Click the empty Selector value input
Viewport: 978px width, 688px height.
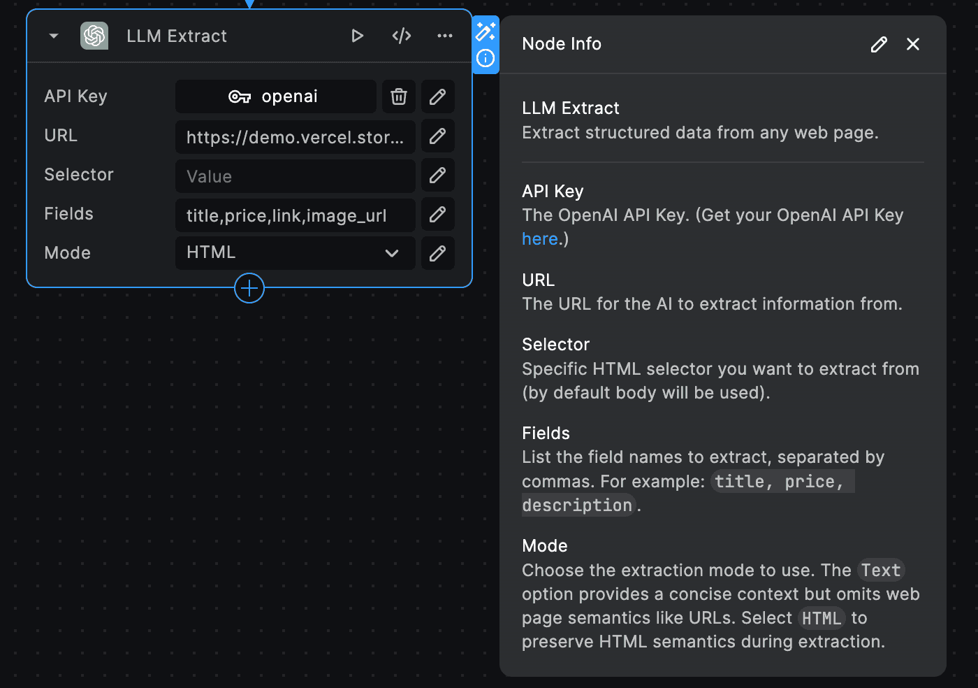293,176
